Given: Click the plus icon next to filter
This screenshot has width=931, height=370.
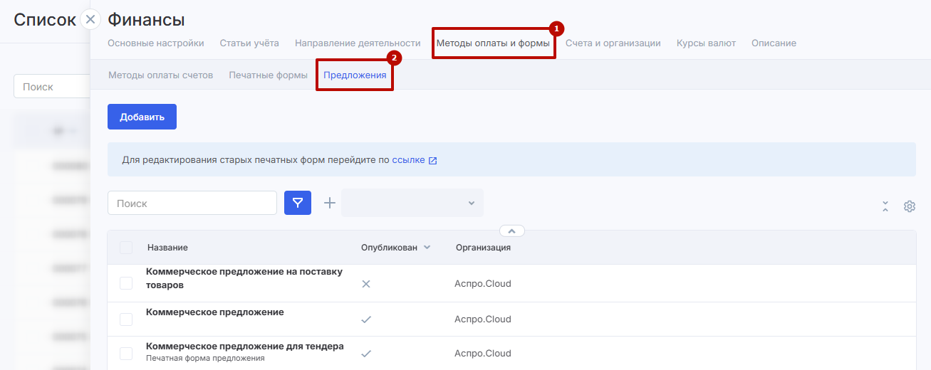Looking at the screenshot, I should [330, 203].
